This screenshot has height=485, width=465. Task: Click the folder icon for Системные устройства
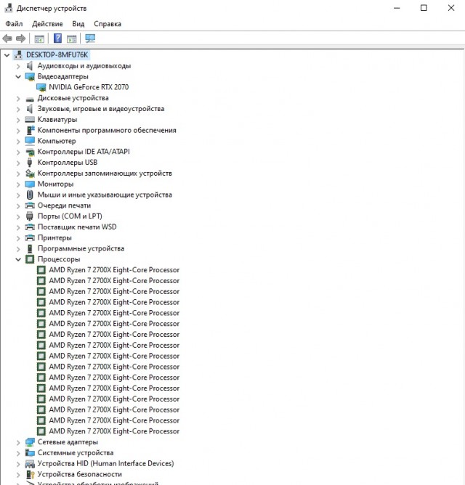coord(30,453)
